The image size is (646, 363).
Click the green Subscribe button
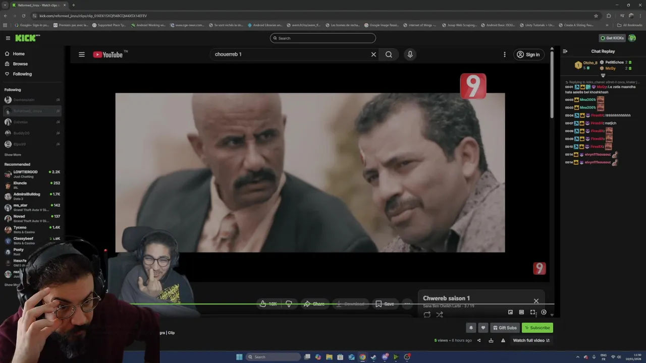click(x=537, y=328)
